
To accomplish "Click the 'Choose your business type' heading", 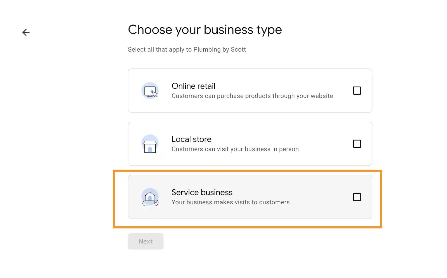I will [x=205, y=30].
